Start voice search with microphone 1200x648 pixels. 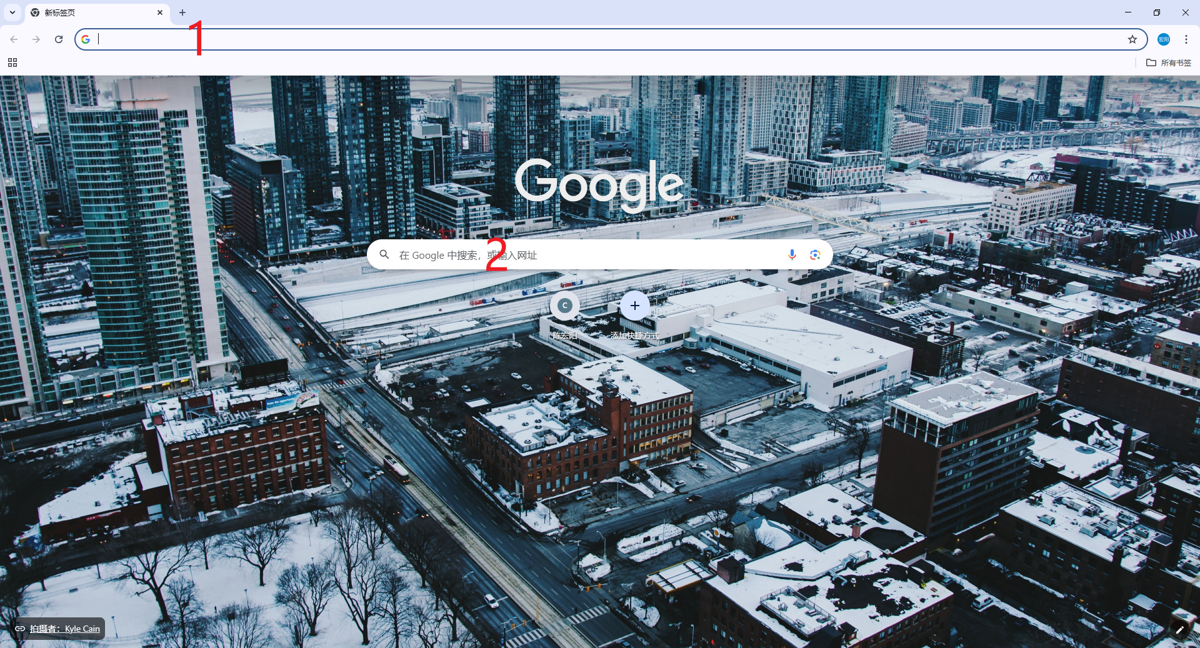point(792,254)
